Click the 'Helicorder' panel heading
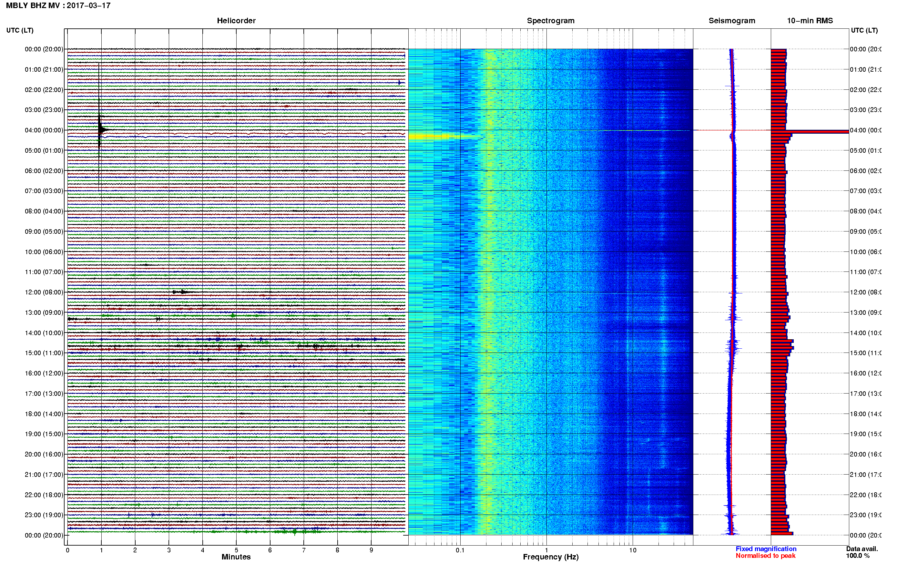This screenshot has height=574, width=918. [236, 21]
